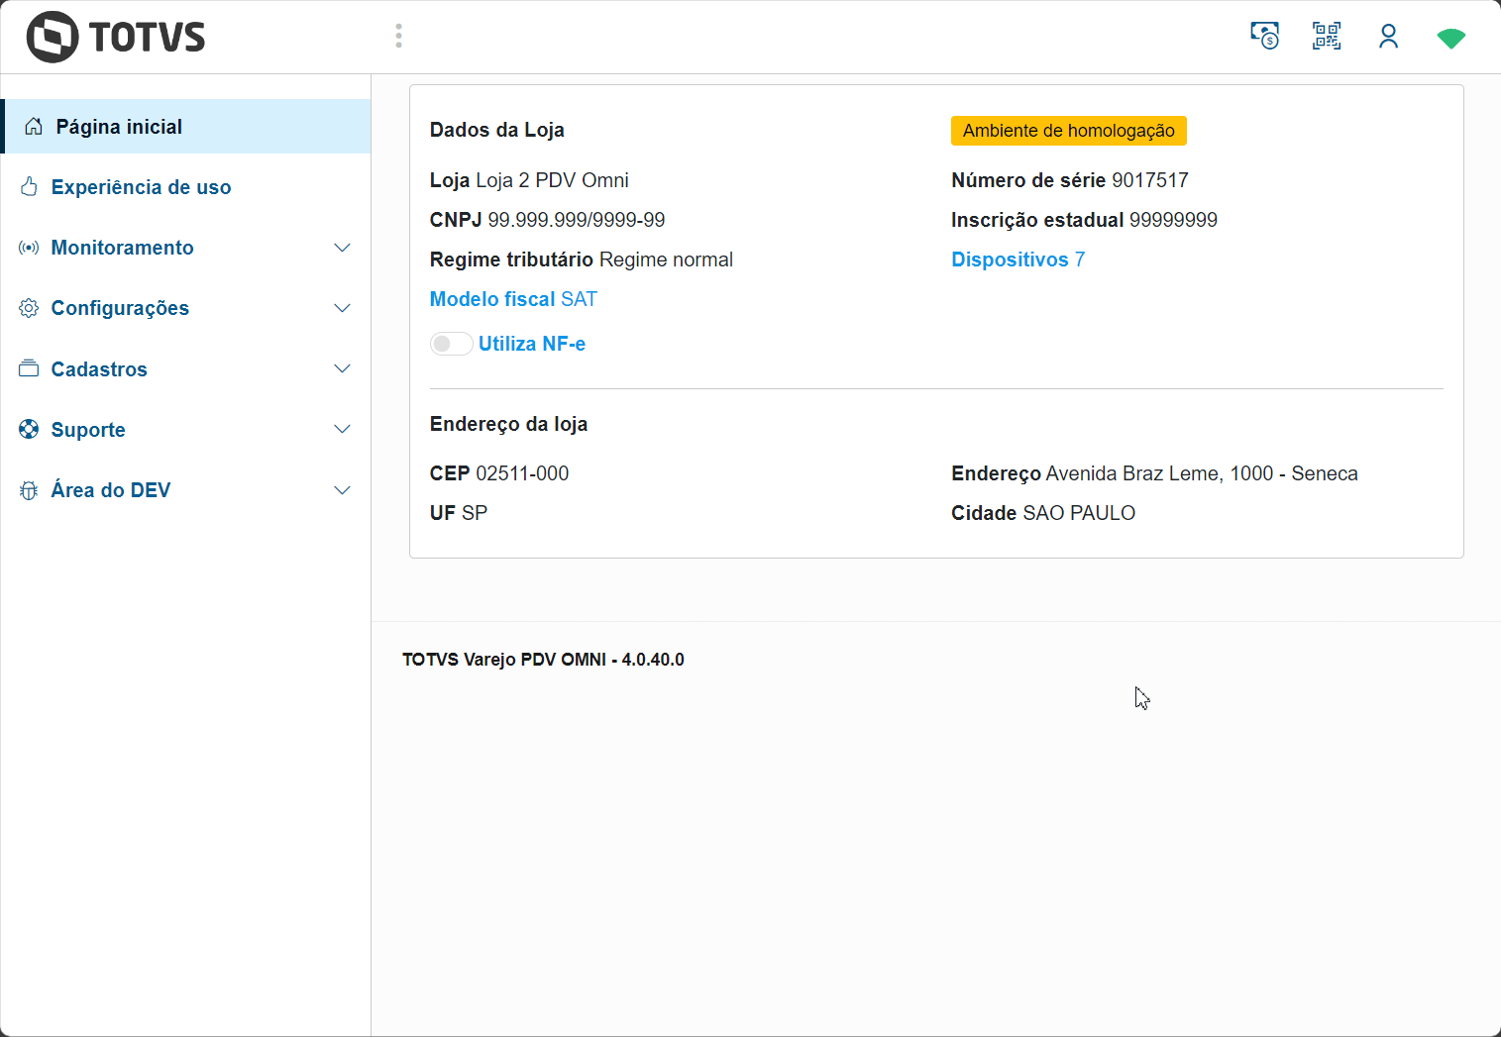
Task: Click the Suporte lifebuoy icon
Action: pos(29,430)
